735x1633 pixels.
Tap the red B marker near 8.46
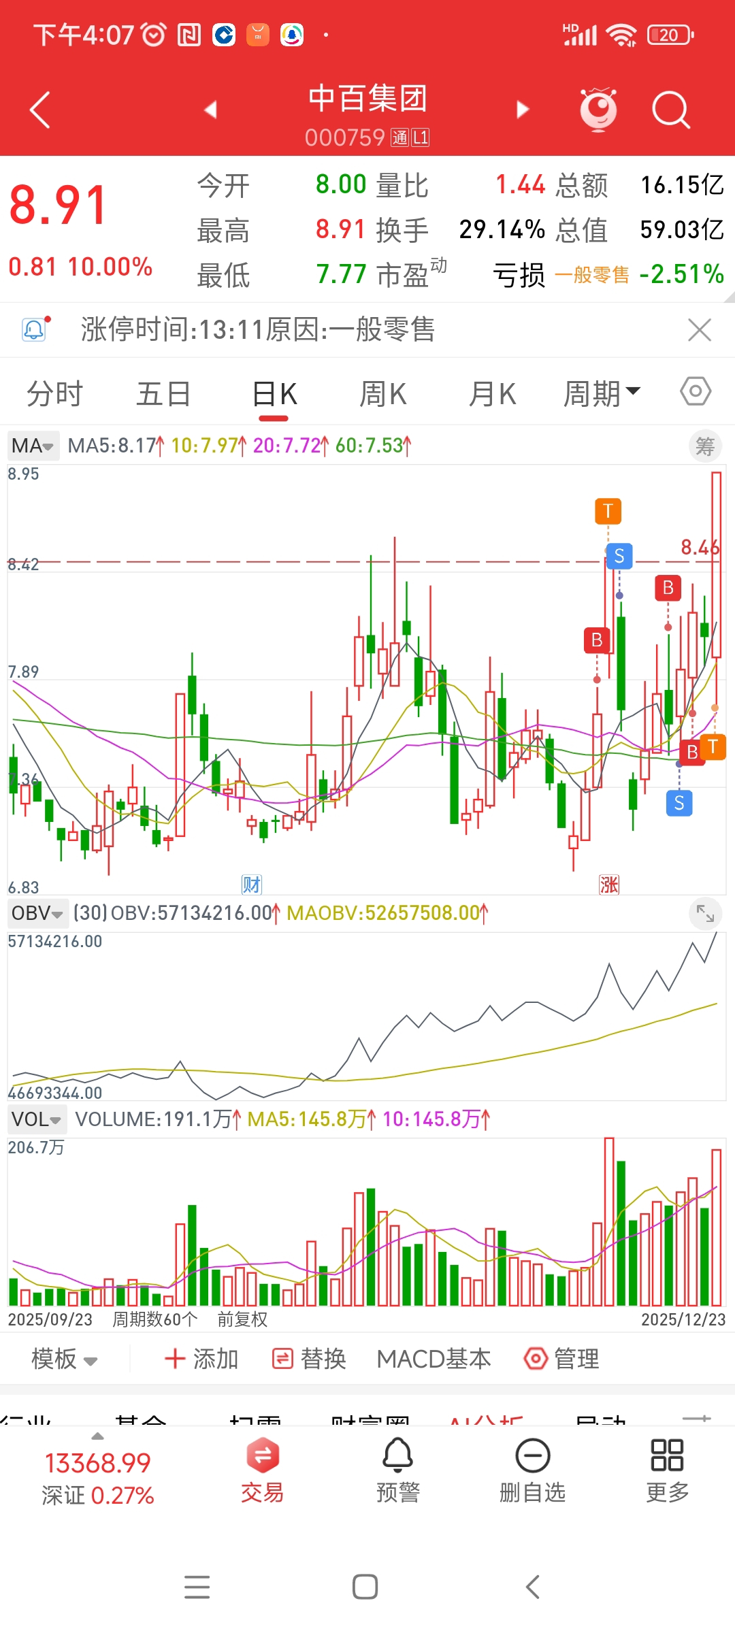[x=668, y=587]
